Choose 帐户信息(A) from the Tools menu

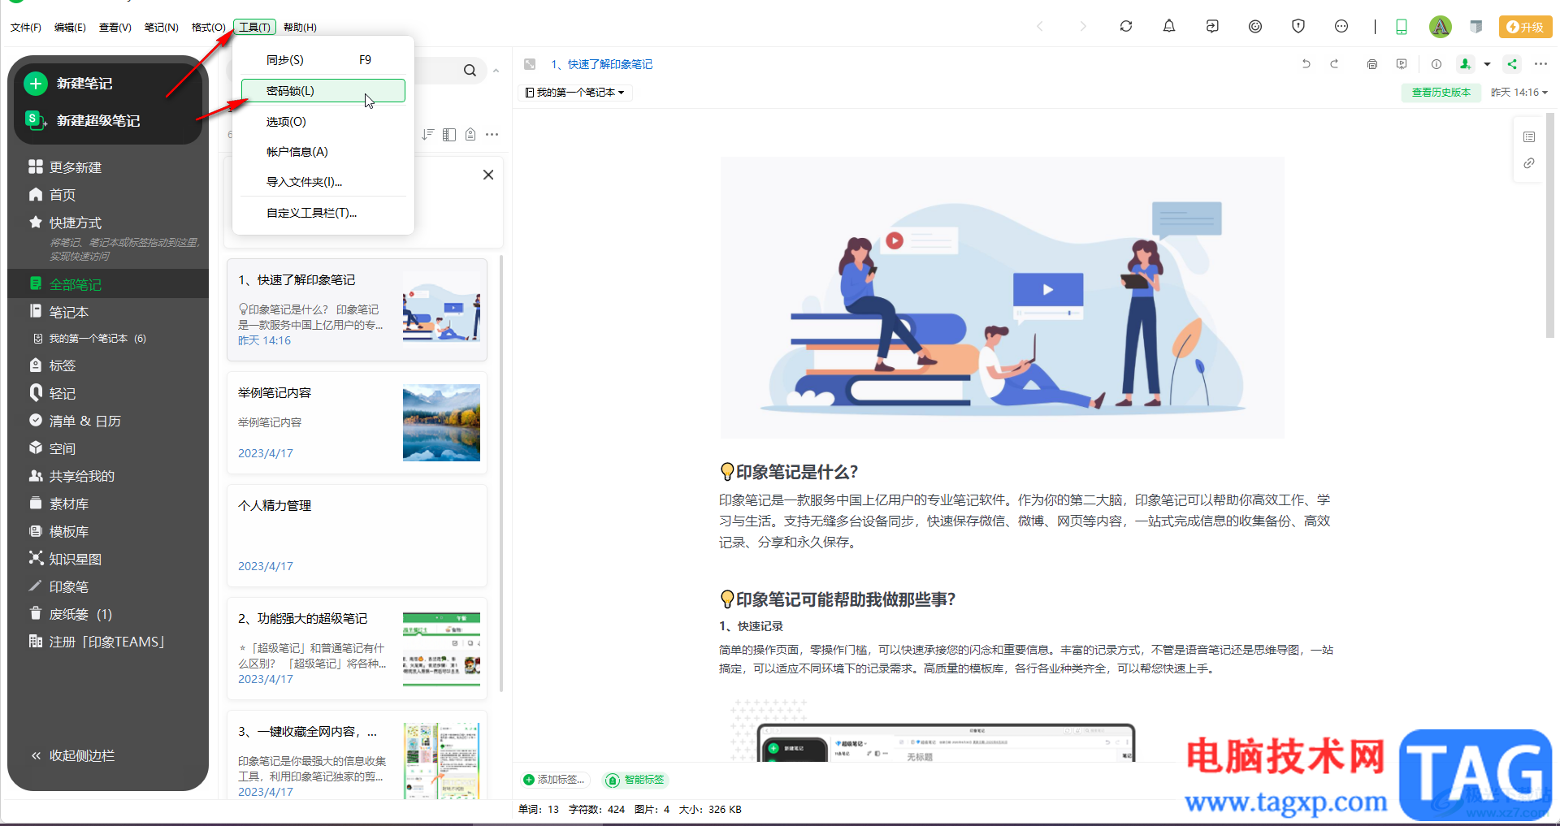tap(323, 152)
